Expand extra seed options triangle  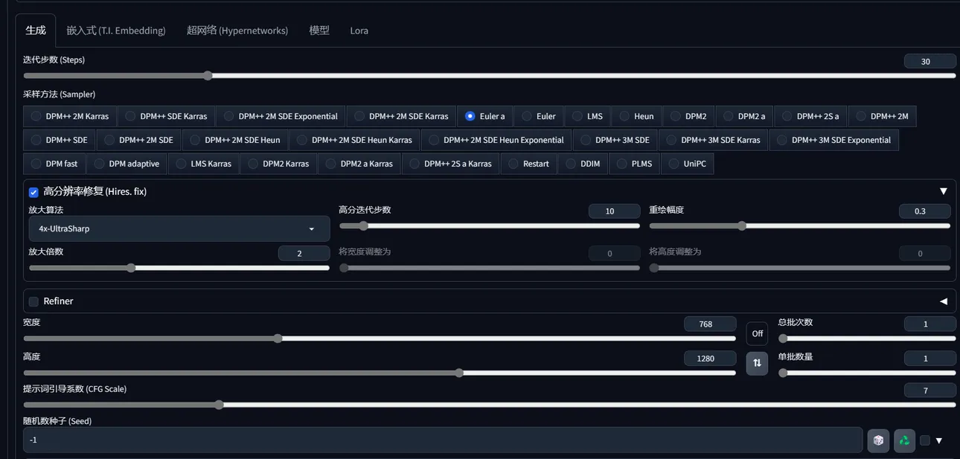pos(939,440)
